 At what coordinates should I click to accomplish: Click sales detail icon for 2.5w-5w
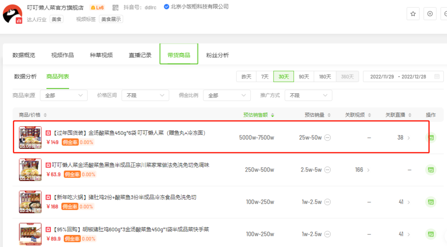click(x=327, y=170)
